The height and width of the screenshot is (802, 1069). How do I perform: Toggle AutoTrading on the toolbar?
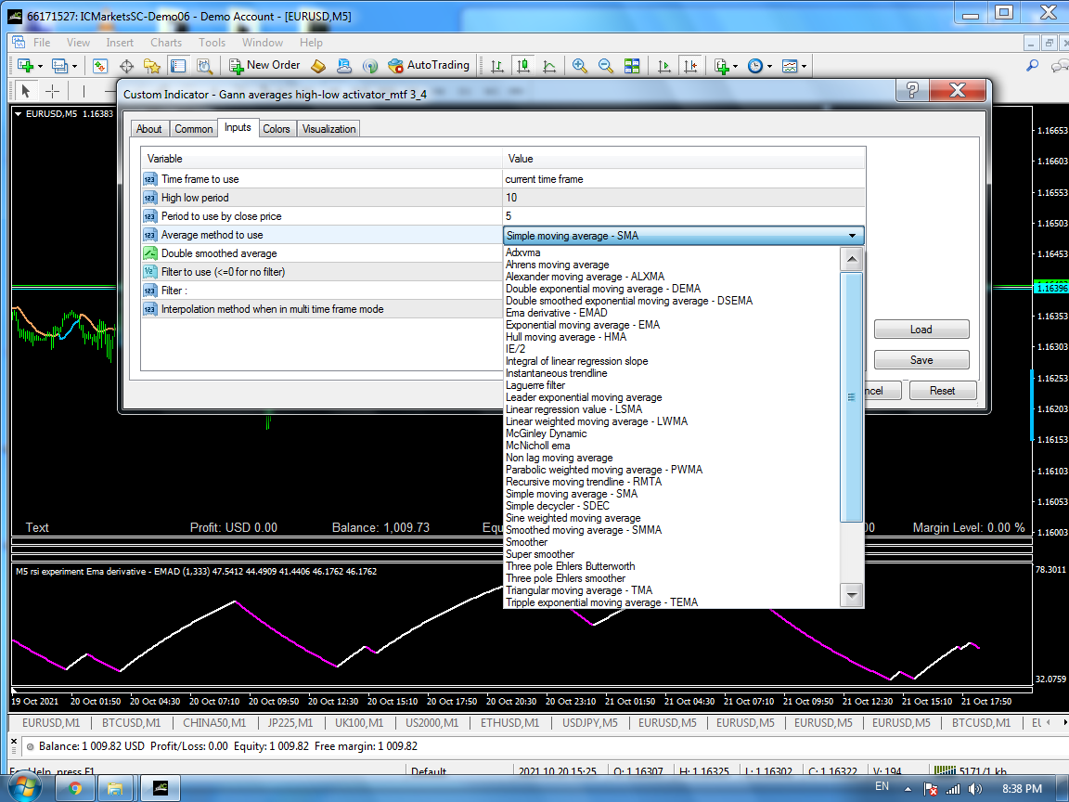point(428,65)
